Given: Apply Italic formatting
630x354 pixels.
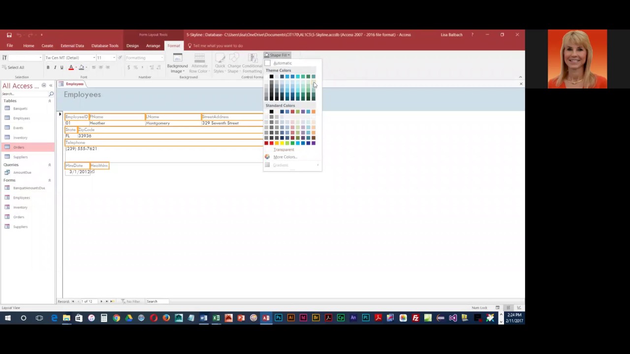Looking at the screenshot, I should 55,67.
